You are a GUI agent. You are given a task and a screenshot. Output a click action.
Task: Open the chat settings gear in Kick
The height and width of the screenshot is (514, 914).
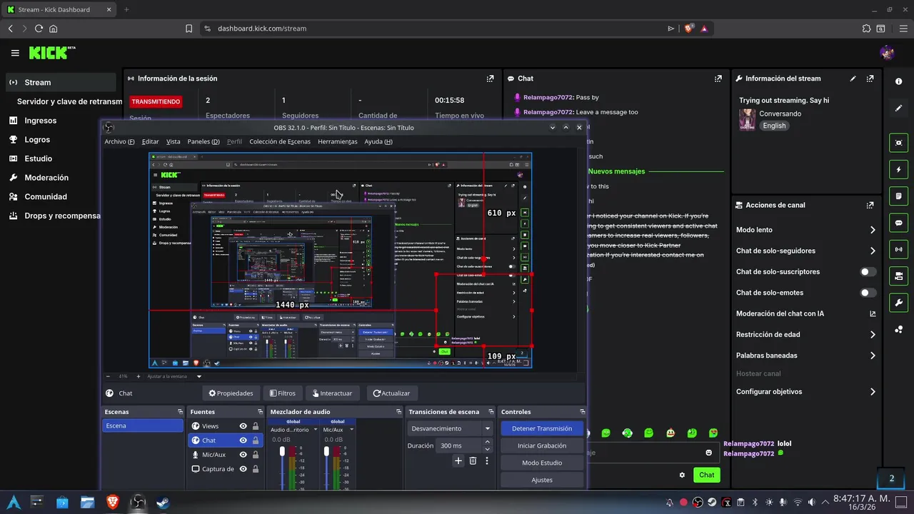pos(682,475)
